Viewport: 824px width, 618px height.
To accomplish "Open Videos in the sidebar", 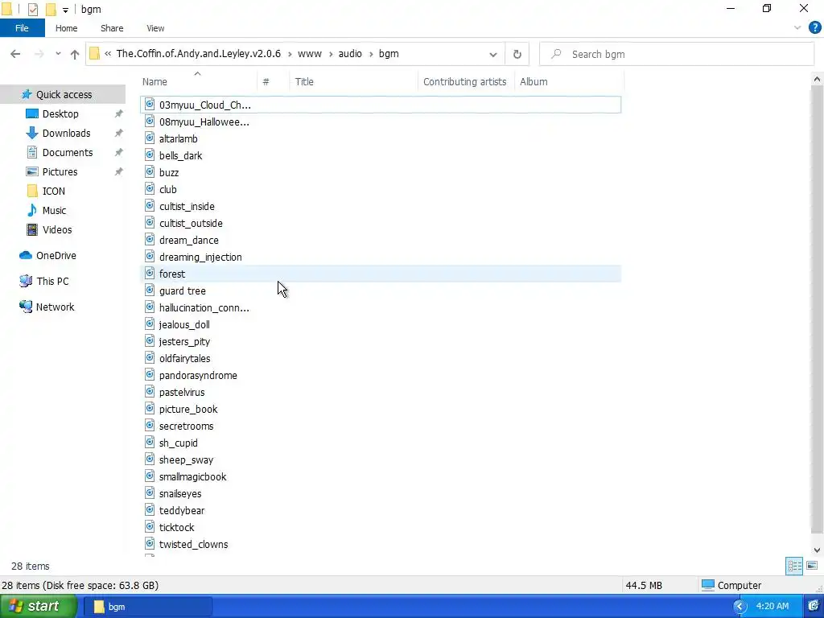I will point(57,229).
